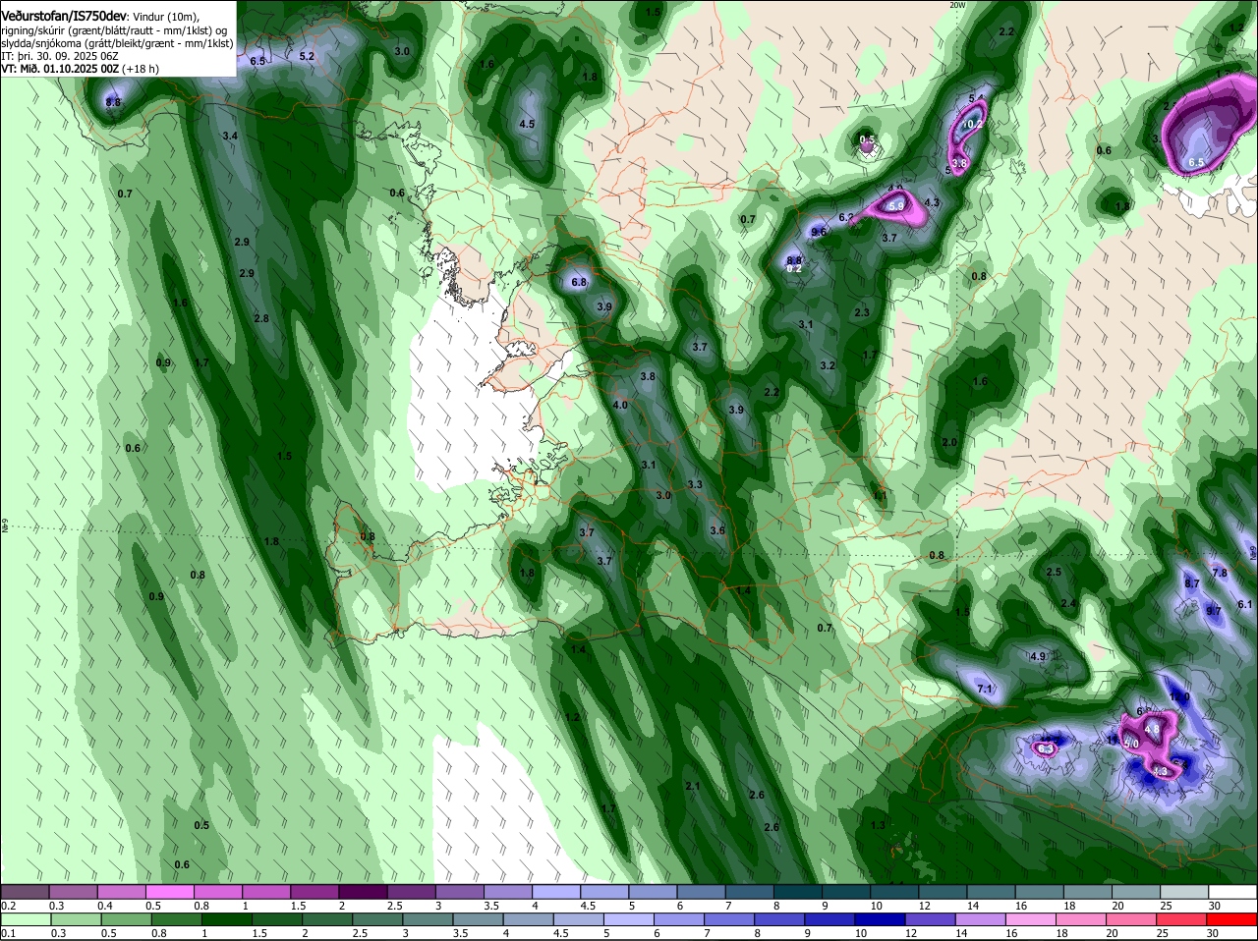
Task: Select the 2.5 precipitation value on the map
Action: tap(1054, 573)
